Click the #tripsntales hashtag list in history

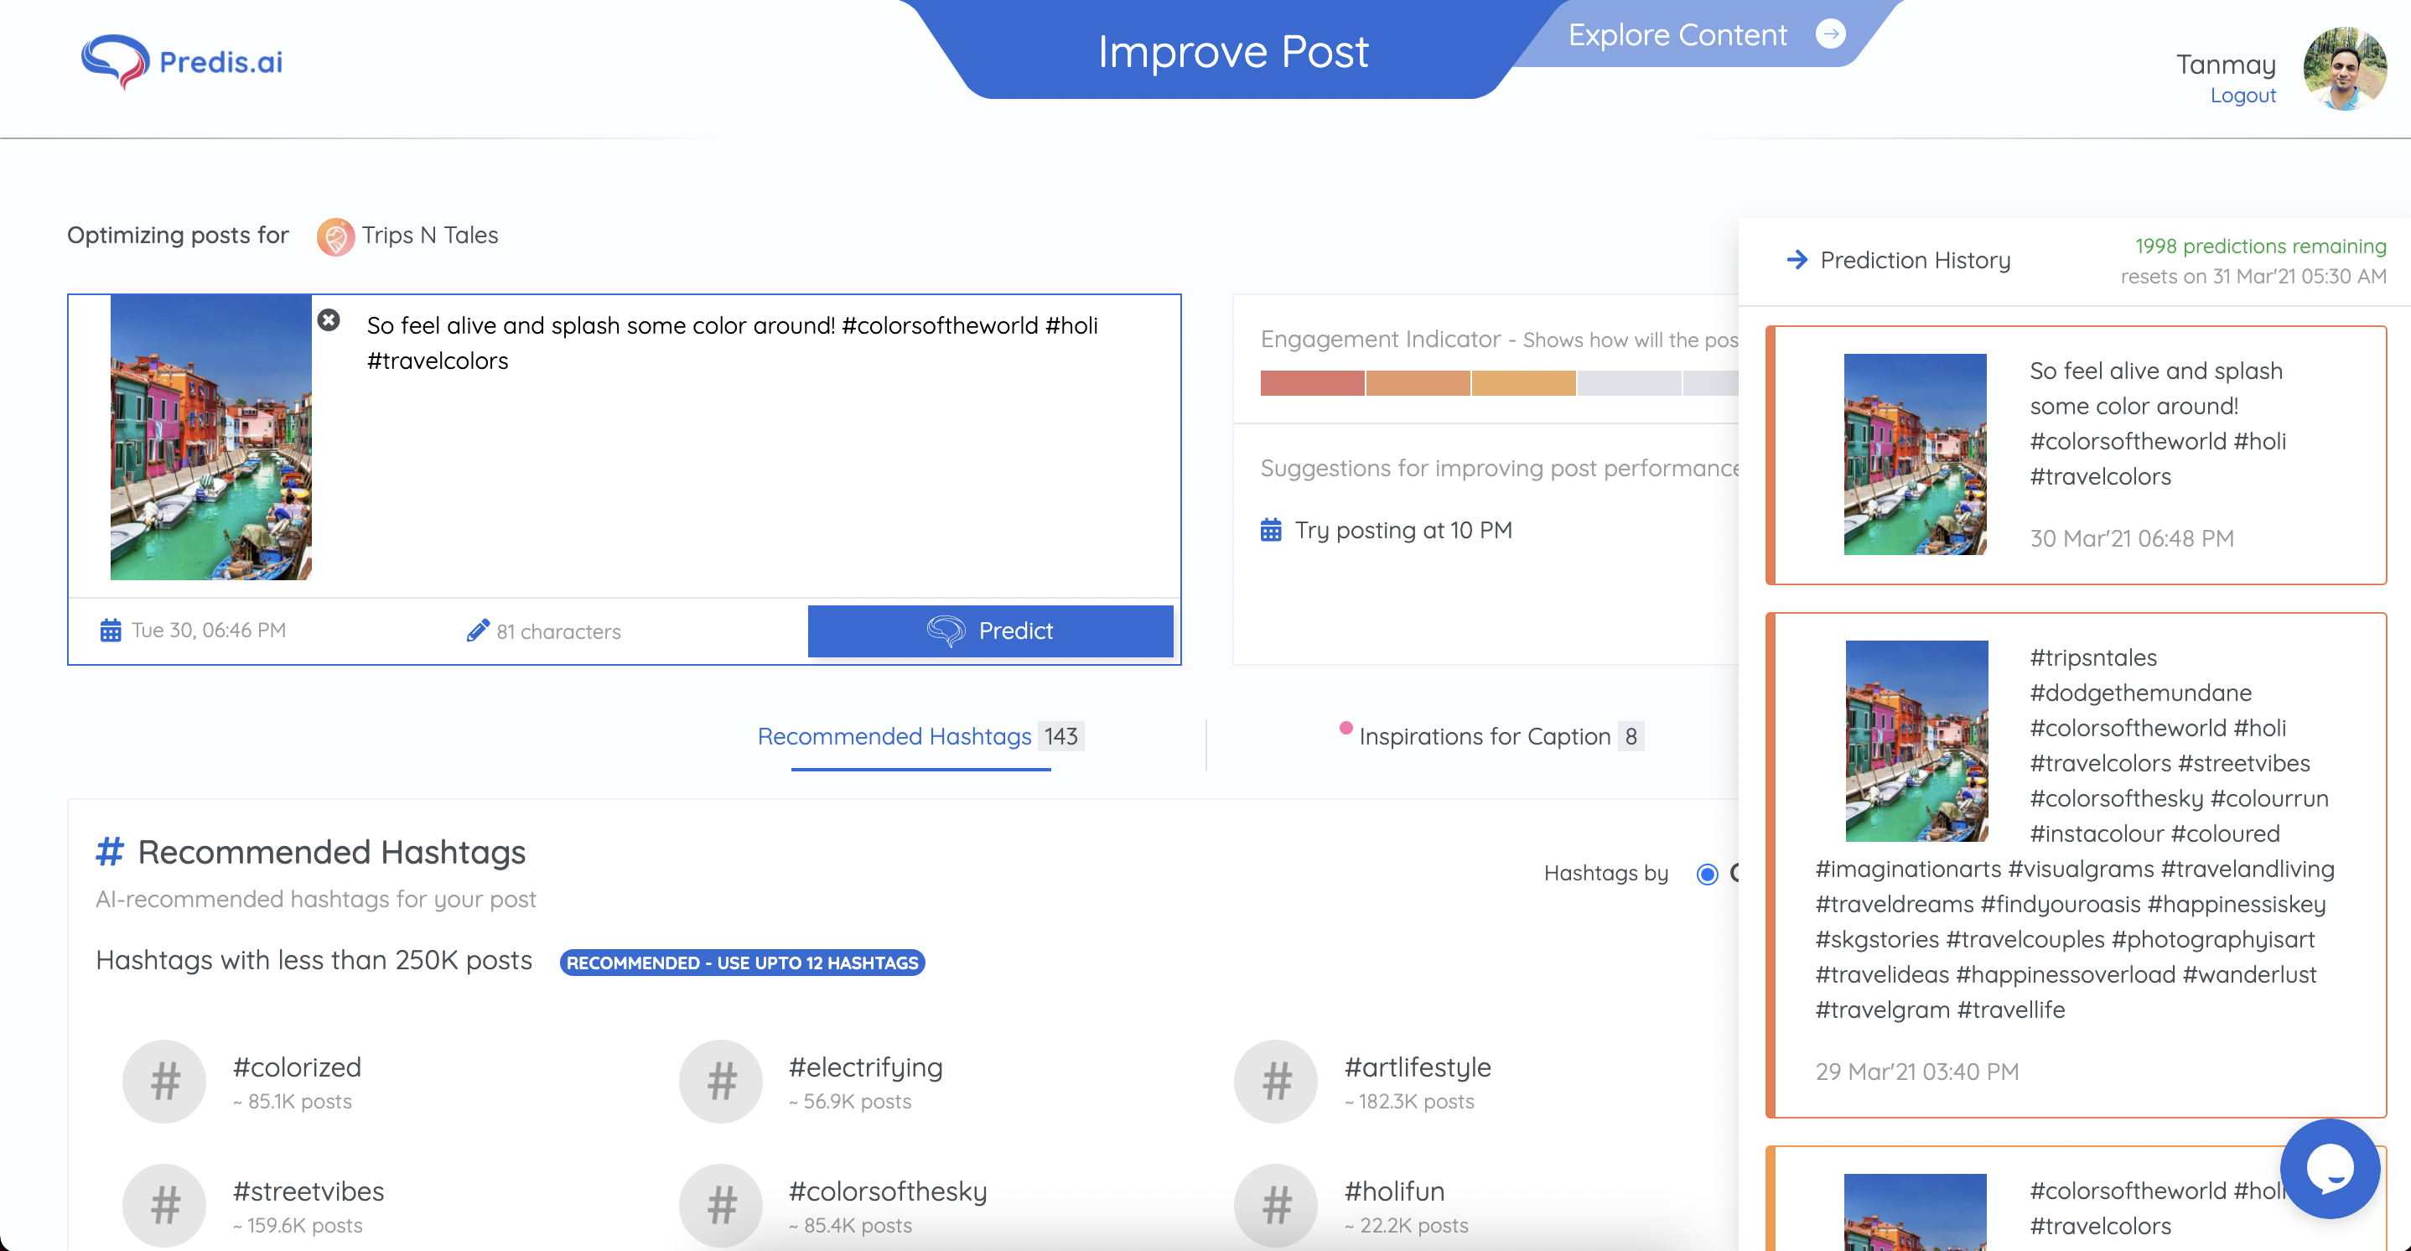coord(2075,833)
